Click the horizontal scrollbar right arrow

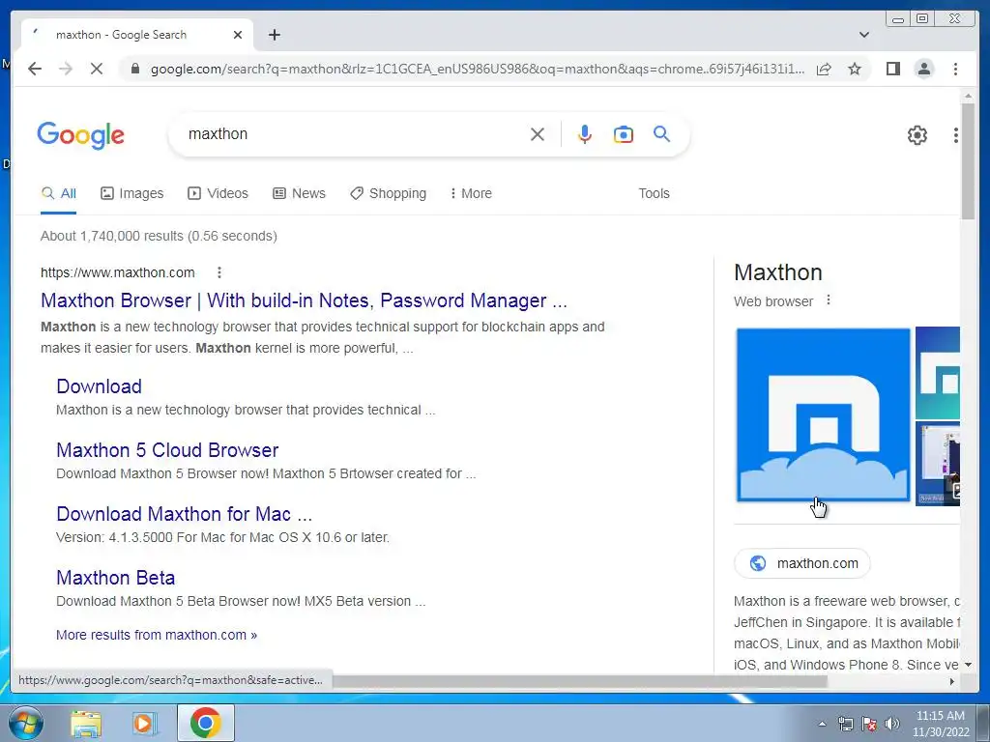click(x=952, y=681)
